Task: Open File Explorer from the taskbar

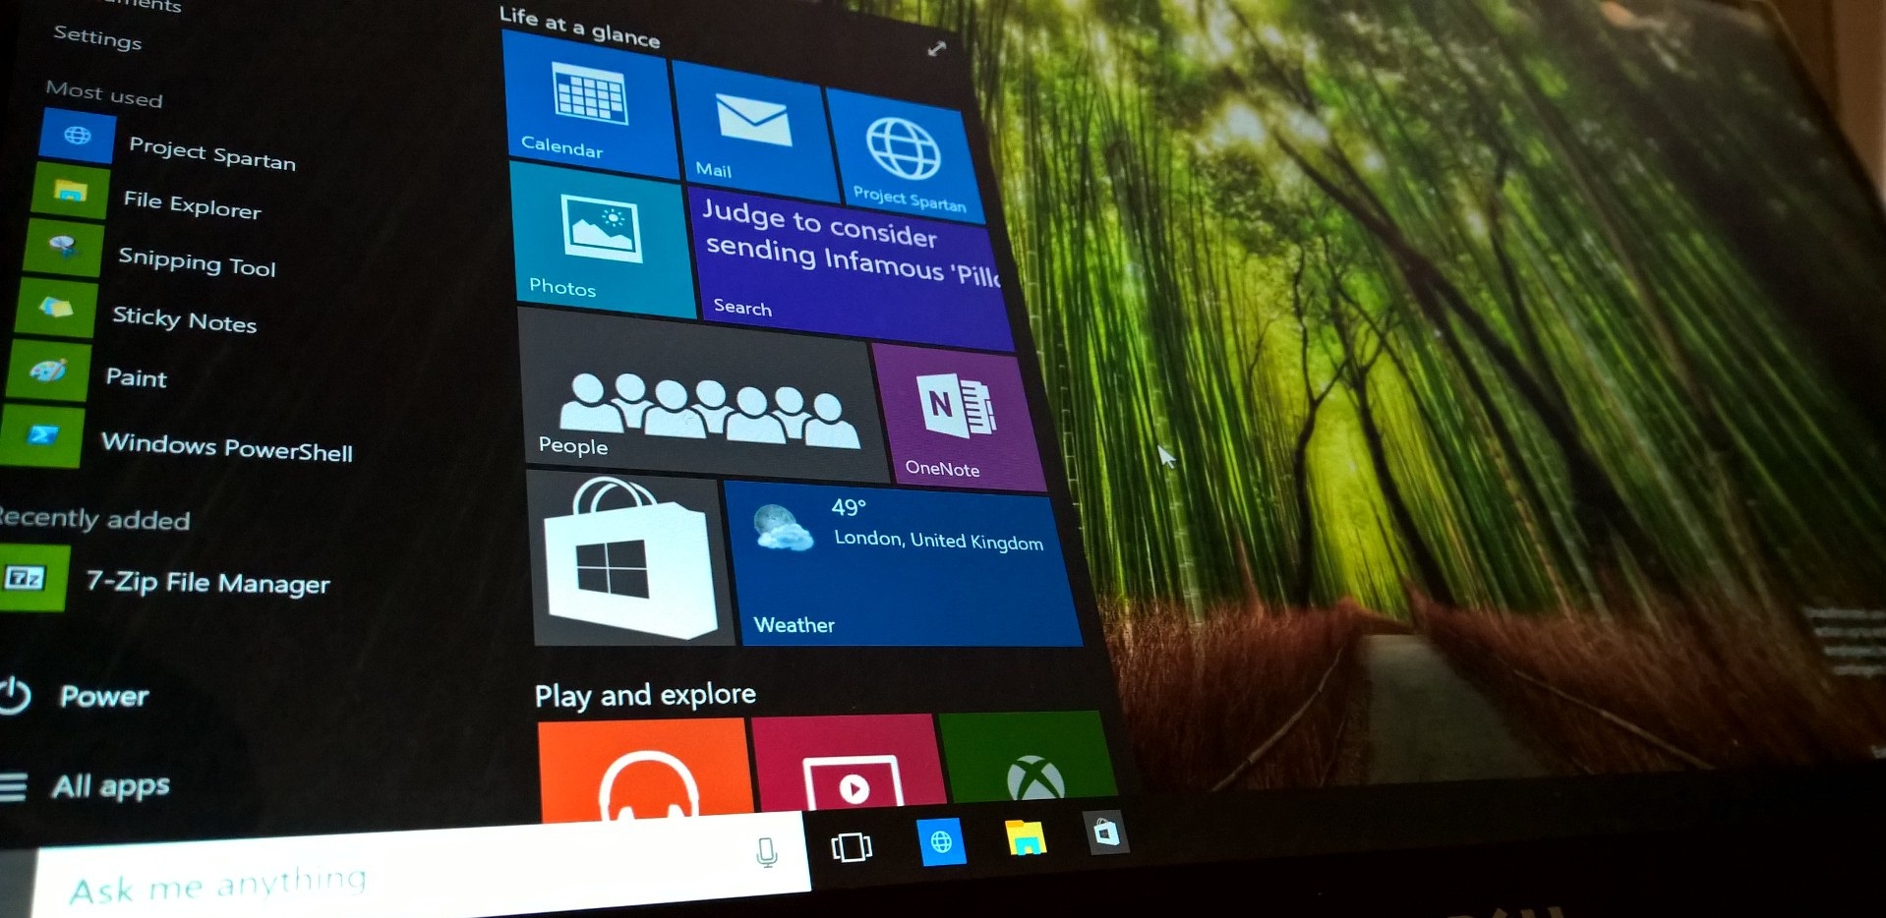Action: 1026,838
